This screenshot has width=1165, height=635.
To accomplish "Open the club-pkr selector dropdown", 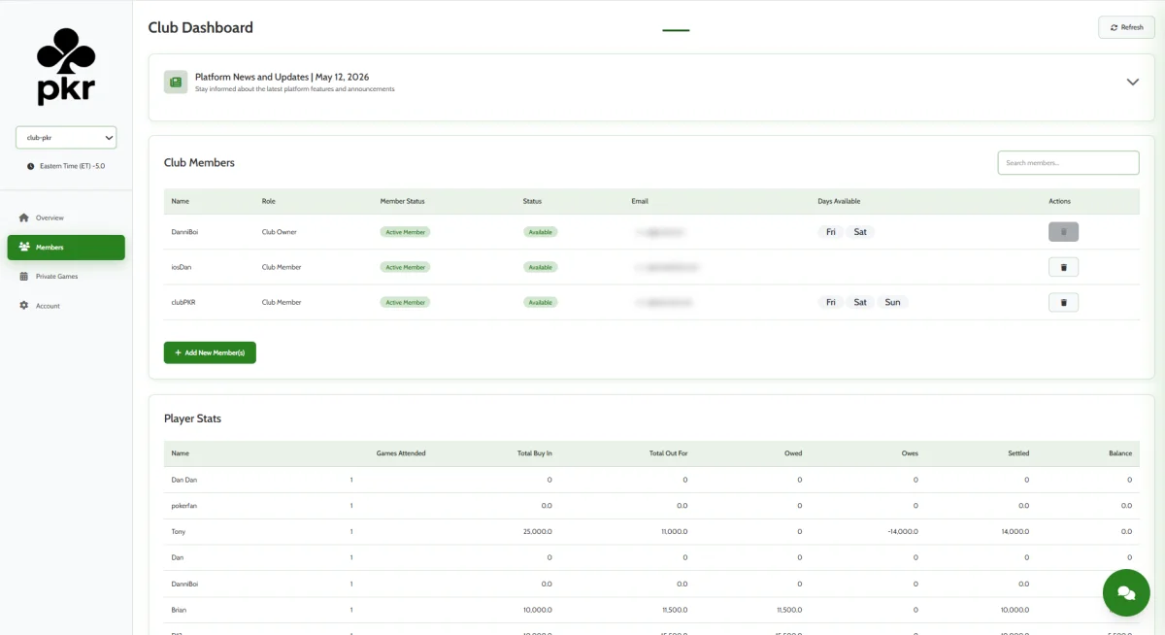I will 66,138.
